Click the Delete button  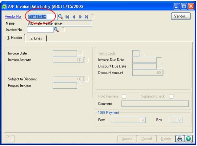pos(166,139)
